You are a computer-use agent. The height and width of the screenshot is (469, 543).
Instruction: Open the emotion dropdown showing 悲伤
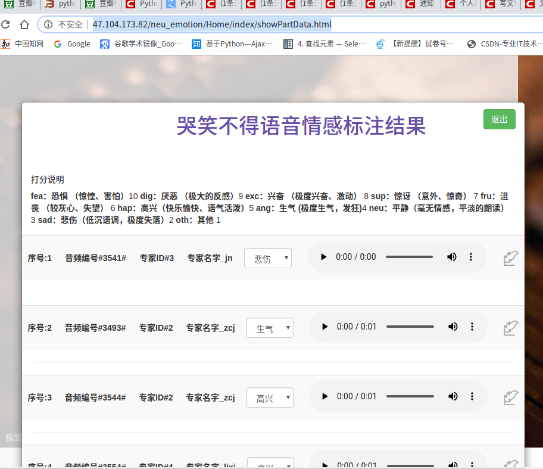click(x=268, y=258)
